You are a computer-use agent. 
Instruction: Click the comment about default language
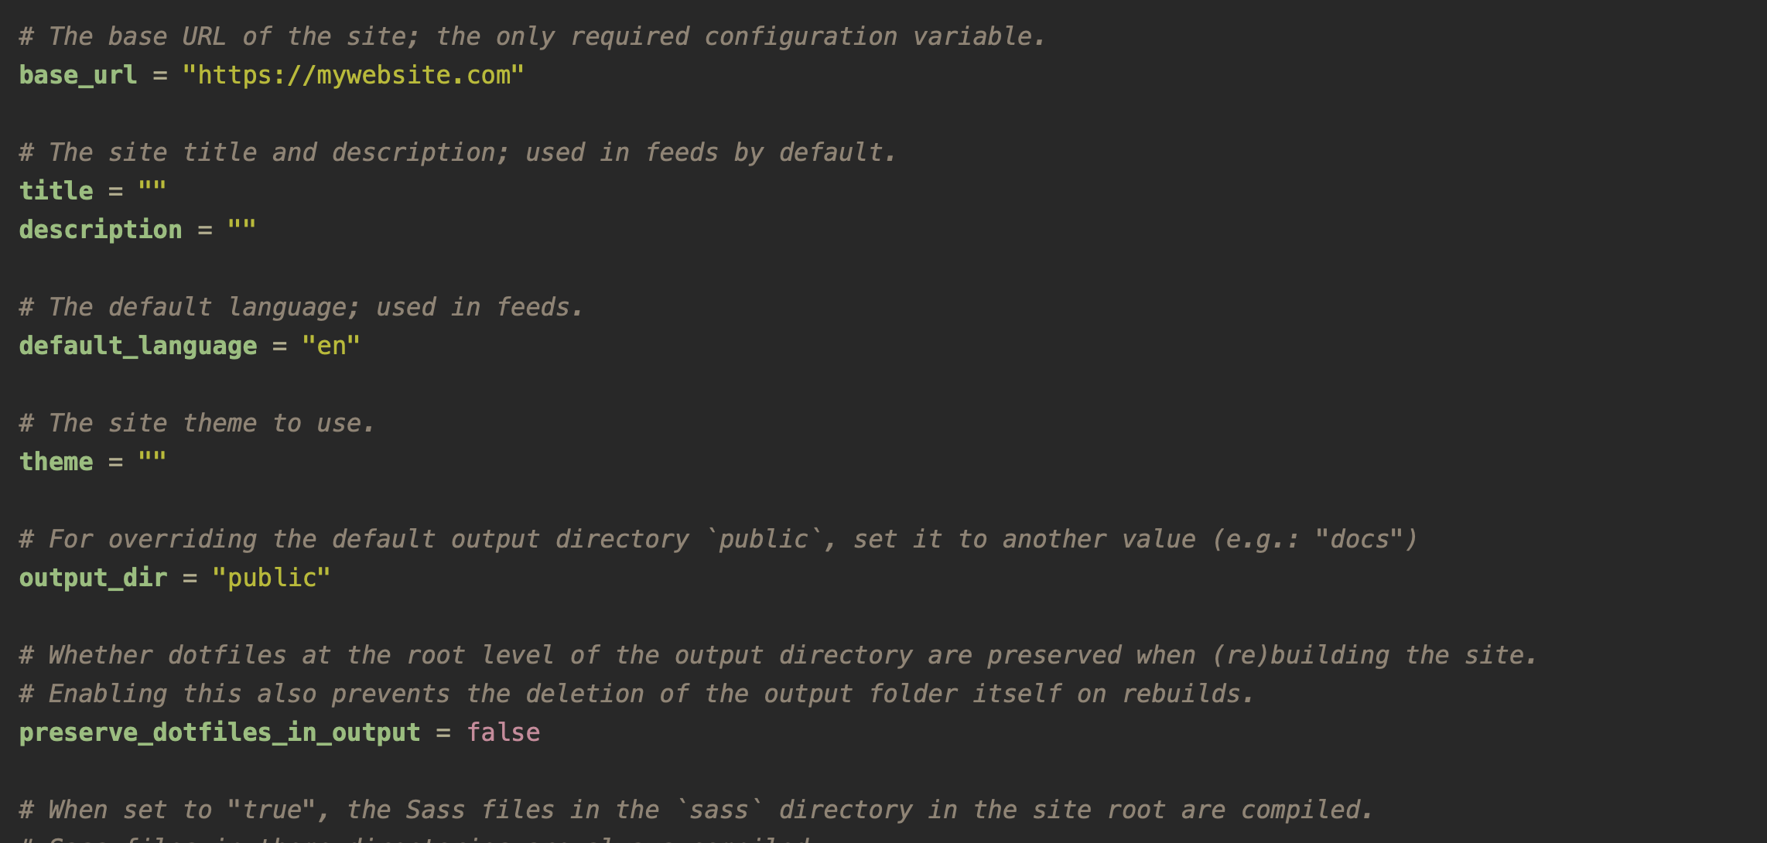(301, 307)
